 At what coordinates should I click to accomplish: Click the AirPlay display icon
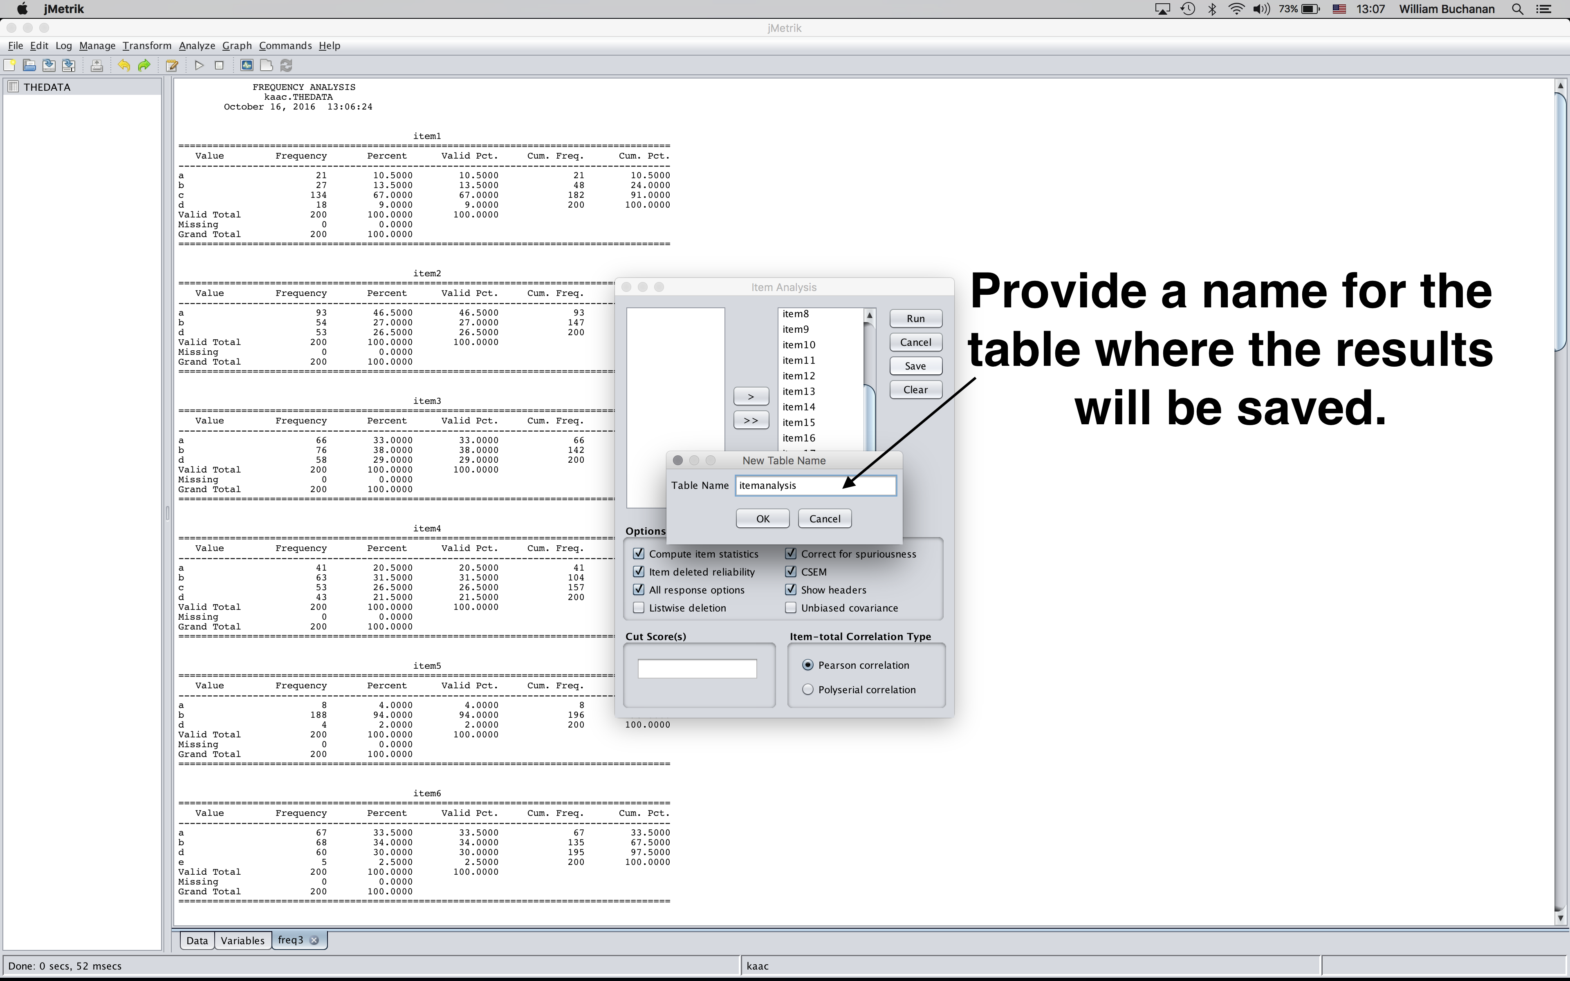[1163, 9]
